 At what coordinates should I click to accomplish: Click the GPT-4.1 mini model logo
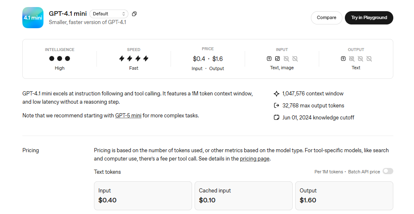33,18
